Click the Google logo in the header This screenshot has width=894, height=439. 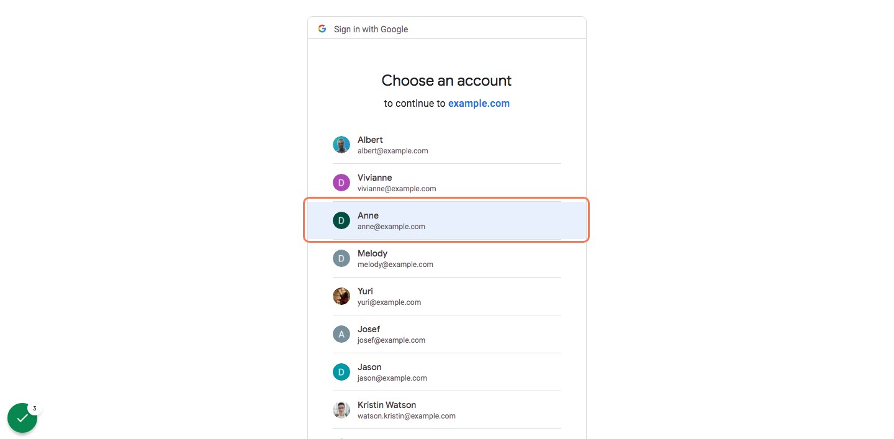click(x=322, y=29)
